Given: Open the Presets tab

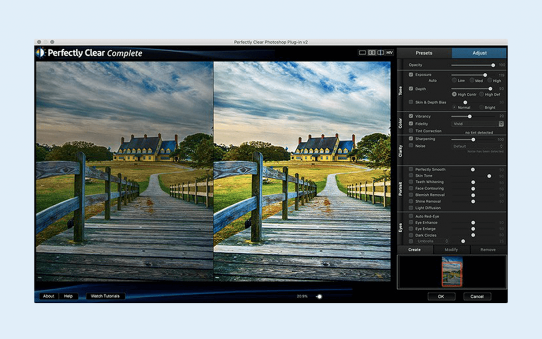Looking at the screenshot, I should 424,53.
